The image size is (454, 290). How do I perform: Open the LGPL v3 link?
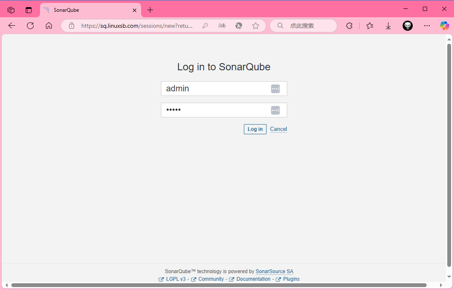pyautogui.click(x=176, y=279)
